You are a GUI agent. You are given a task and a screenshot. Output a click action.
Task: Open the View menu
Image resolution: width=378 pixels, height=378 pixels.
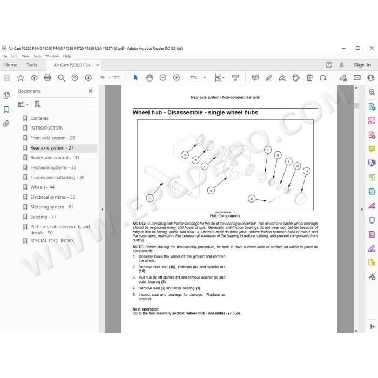coord(25,56)
